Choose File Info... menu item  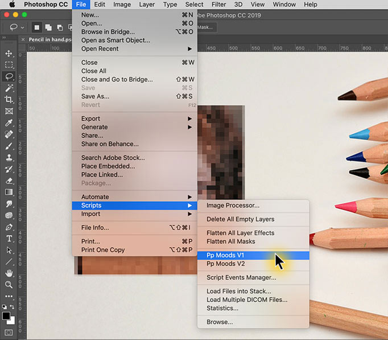[135, 228]
